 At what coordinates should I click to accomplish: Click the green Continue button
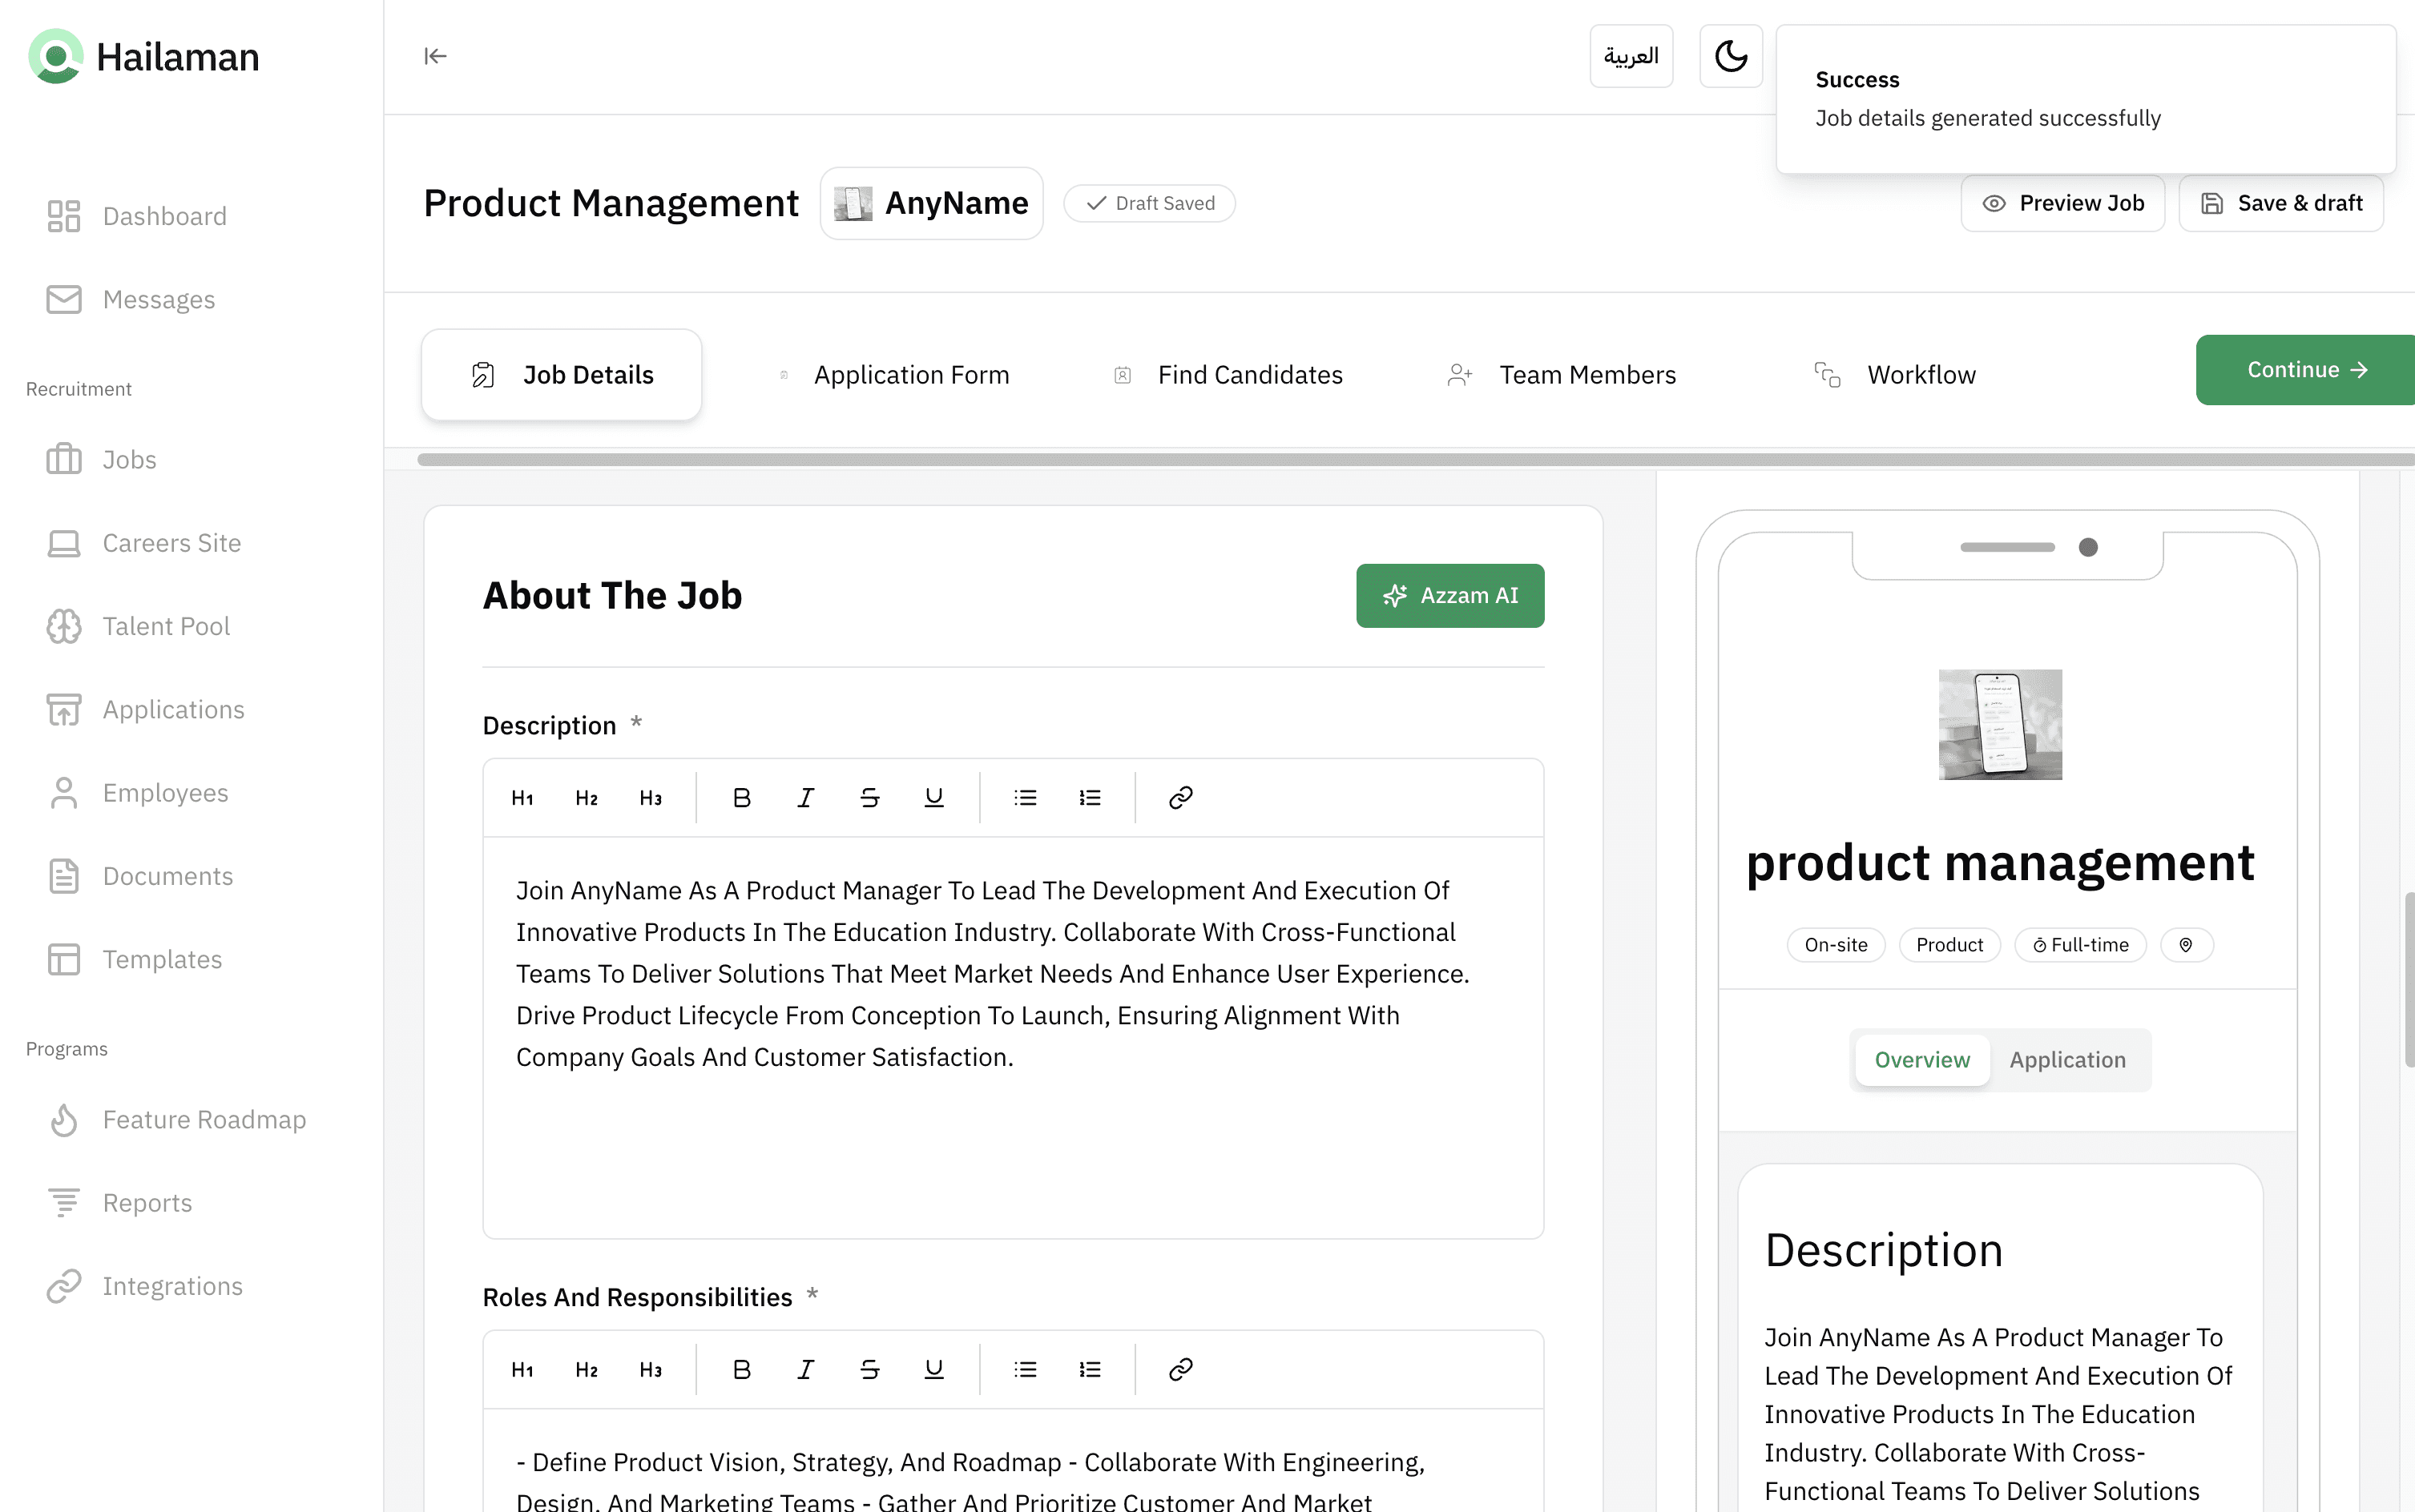tap(2305, 370)
